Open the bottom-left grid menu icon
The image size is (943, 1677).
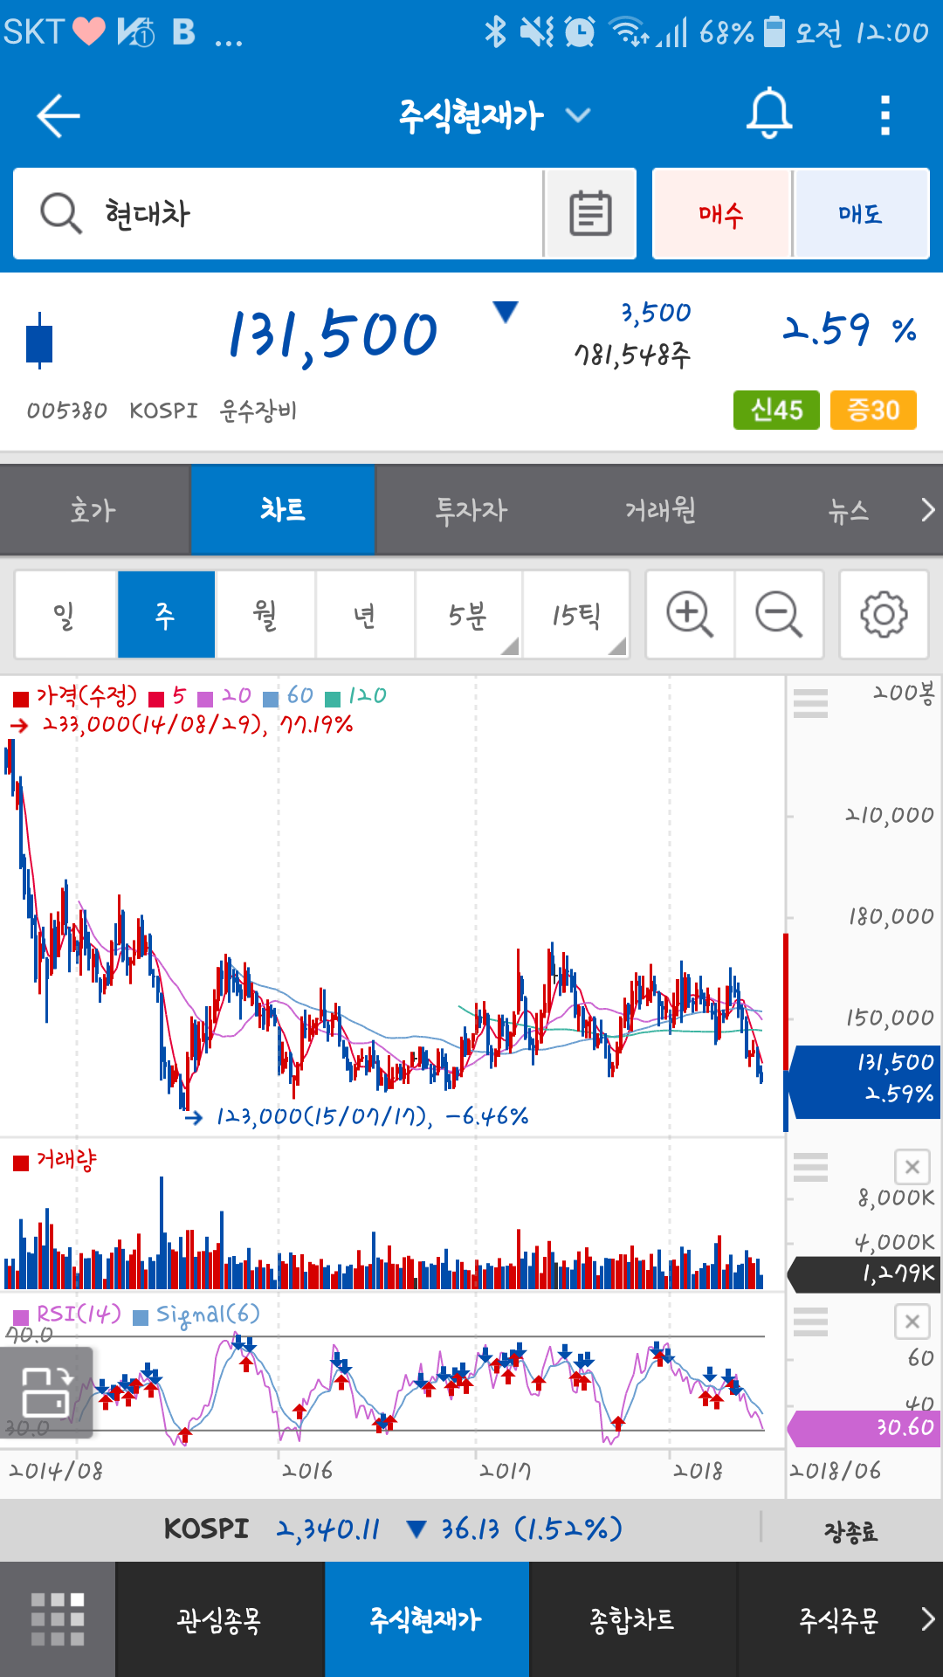click(58, 1619)
